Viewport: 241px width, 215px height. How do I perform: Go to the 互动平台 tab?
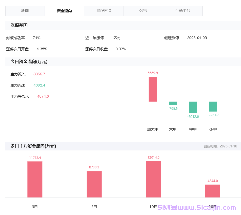click(183, 11)
